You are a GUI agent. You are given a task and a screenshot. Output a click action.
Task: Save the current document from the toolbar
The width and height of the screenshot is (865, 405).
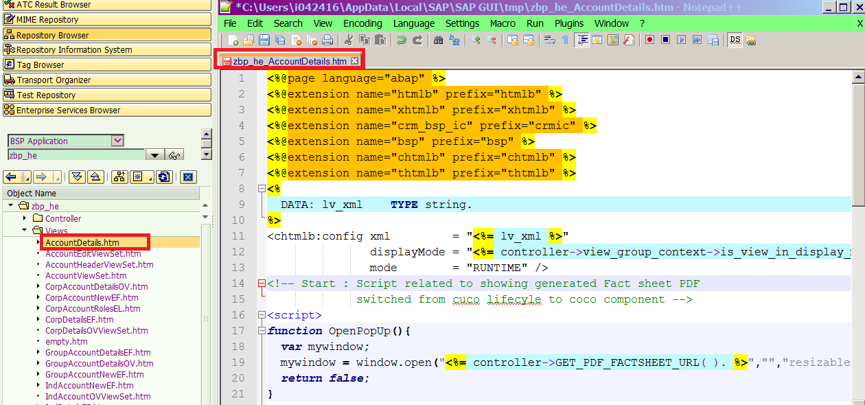264,40
